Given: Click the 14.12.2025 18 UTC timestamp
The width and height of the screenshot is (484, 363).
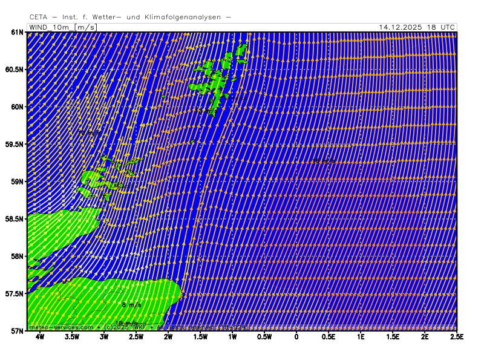Looking at the screenshot, I should [x=417, y=27].
